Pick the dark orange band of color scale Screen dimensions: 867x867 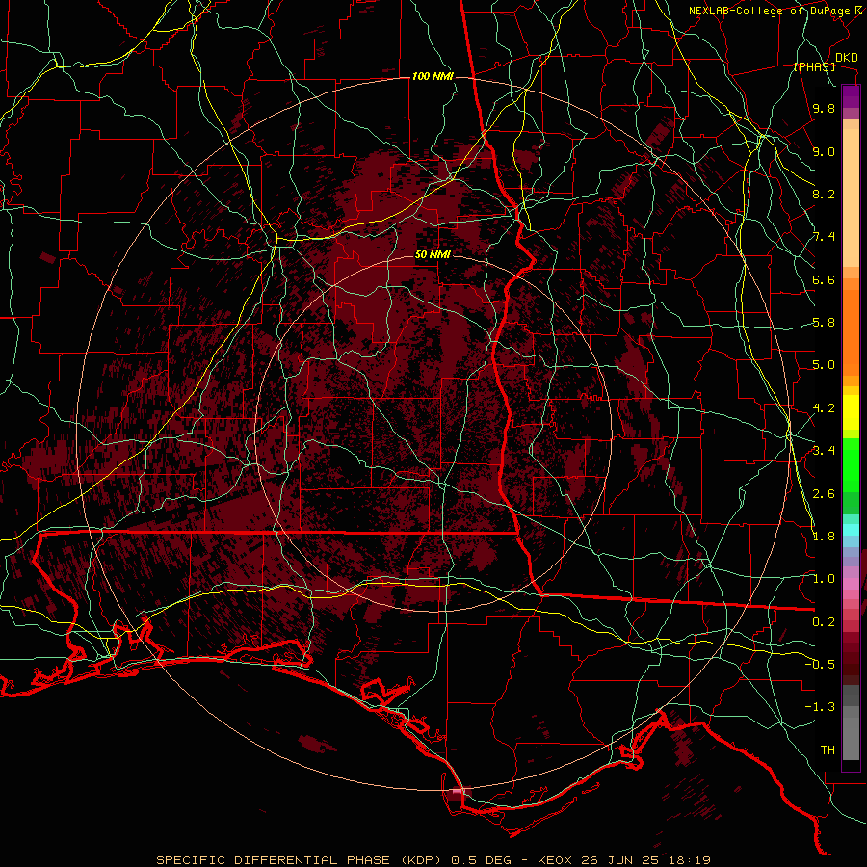pos(851,331)
